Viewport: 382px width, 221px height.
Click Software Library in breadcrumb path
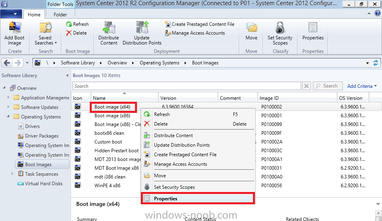pos(78,63)
